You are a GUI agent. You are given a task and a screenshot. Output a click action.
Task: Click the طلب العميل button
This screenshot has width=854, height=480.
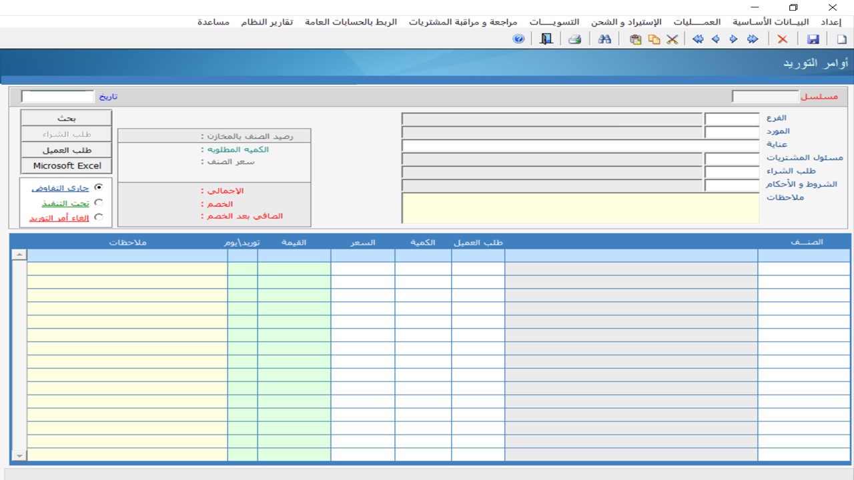[x=66, y=150]
